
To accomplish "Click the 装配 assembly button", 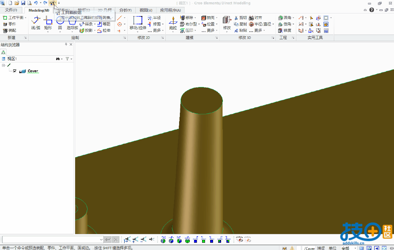I will (9, 30).
